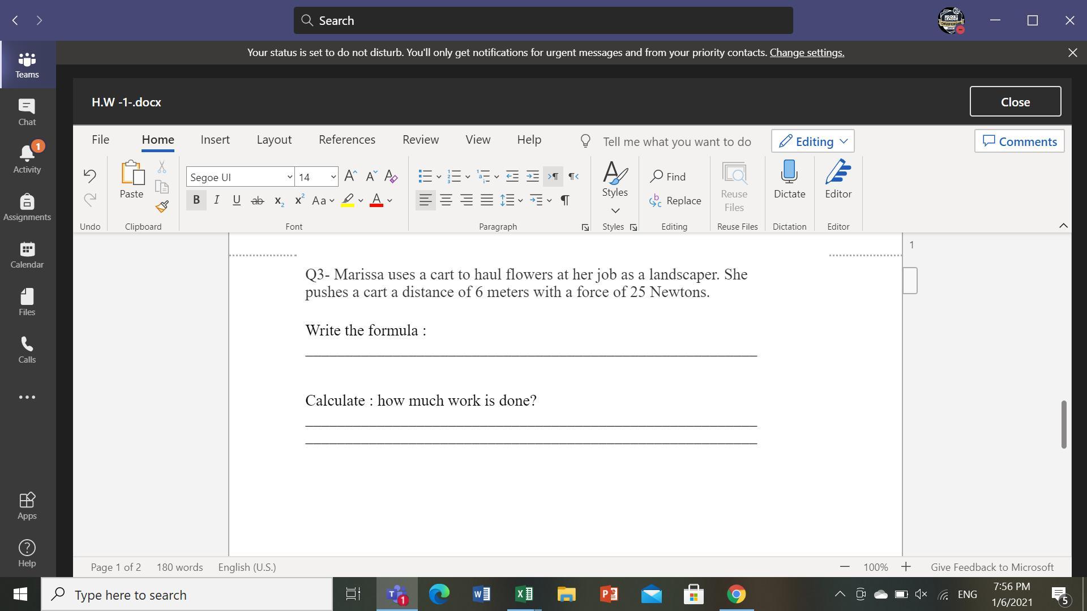Click the Clear Formatting icon
Image resolution: width=1087 pixels, height=611 pixels.
(391, 177)
